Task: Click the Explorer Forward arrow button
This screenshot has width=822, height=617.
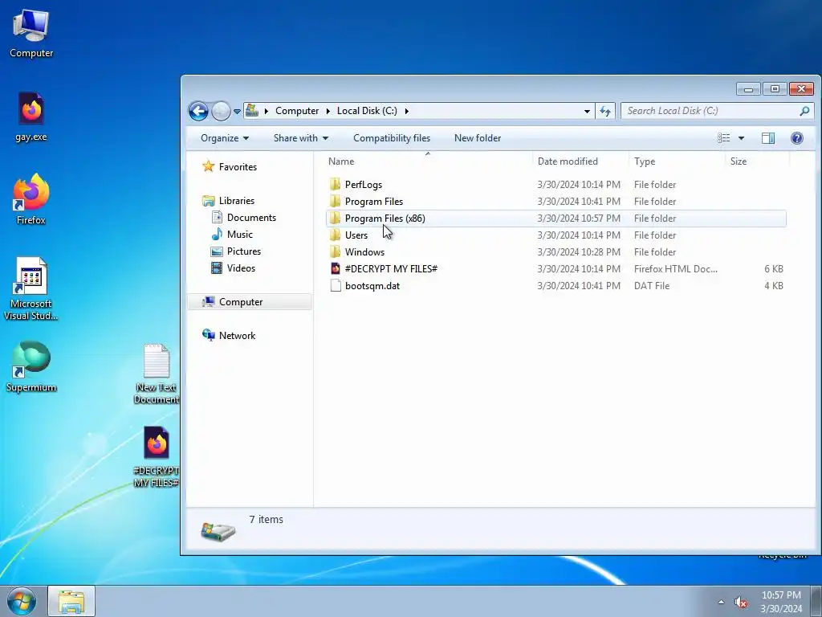Action: tap(221, 111)
